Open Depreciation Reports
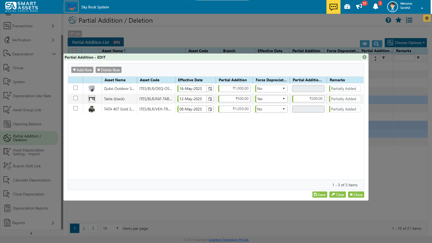The width and height of the screenshot is (432, 243). (31, 208)
